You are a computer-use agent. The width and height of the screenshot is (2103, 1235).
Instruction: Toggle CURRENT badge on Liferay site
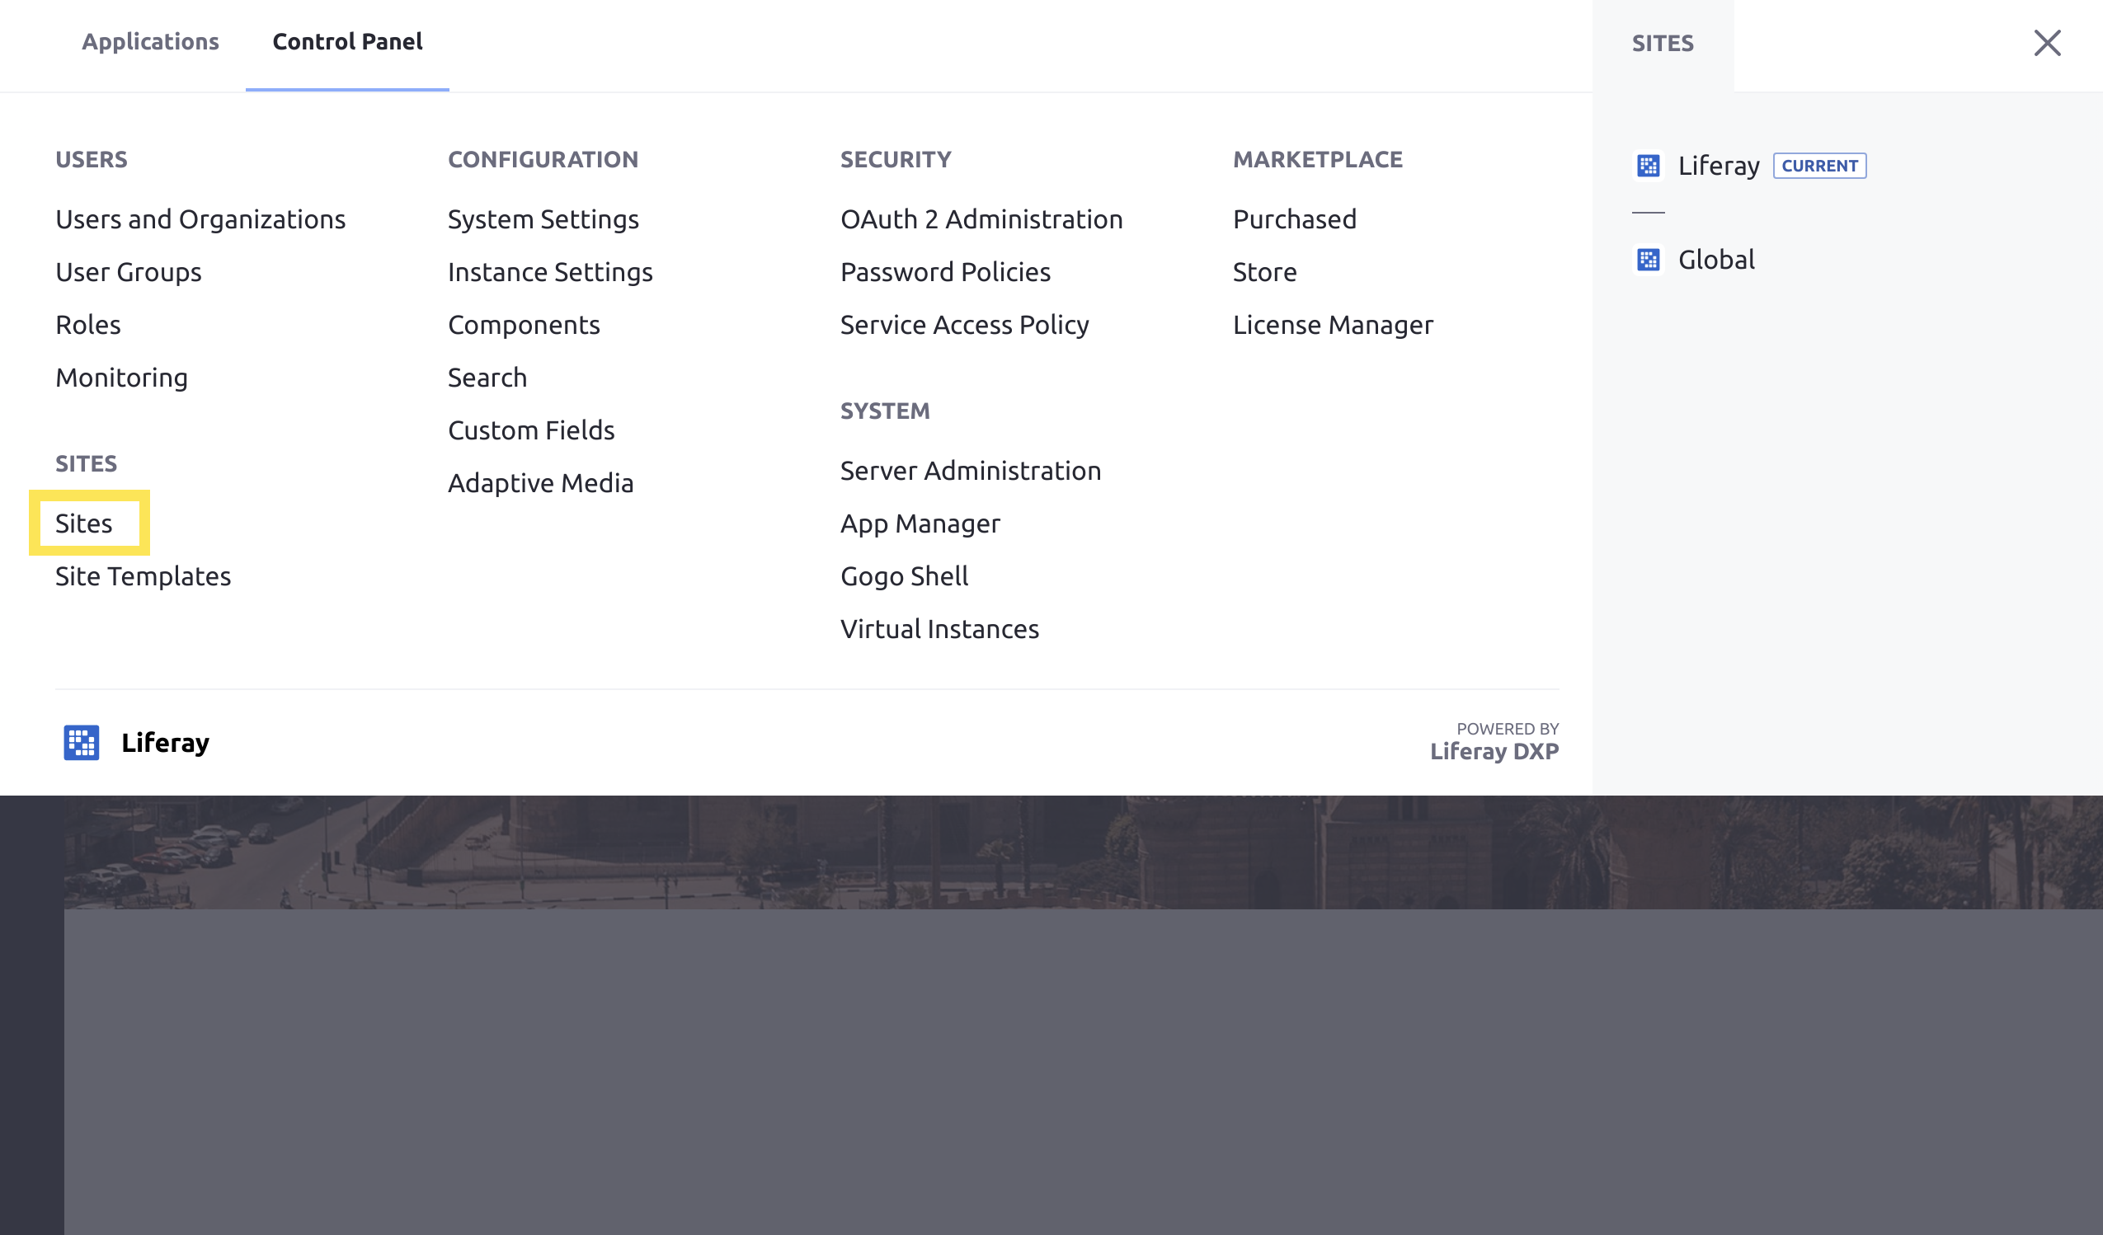[1819, 165]
